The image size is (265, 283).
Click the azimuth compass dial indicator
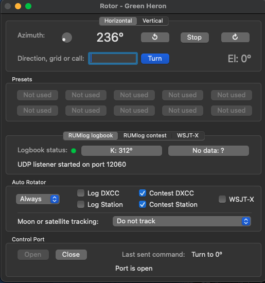tap(67, 38)
